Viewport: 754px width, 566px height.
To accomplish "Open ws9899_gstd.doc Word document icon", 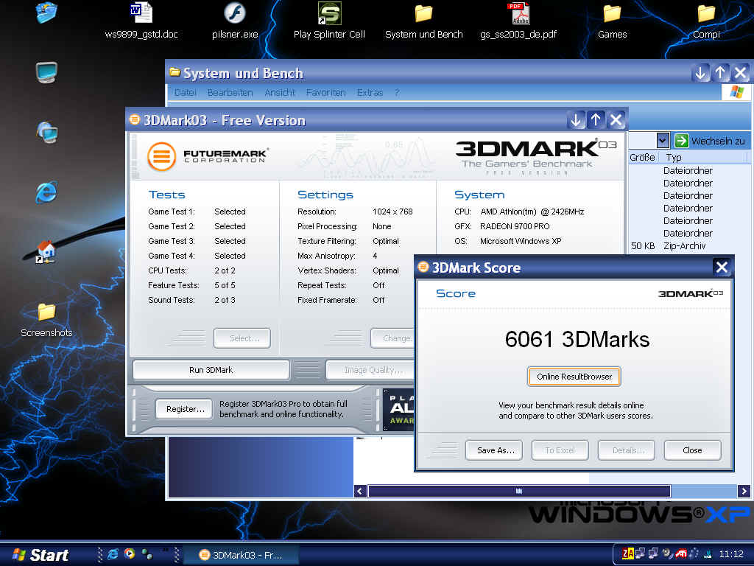I will coord(141,13).
